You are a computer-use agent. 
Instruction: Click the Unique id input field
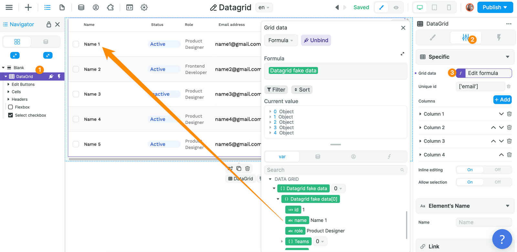coord(480,86)
